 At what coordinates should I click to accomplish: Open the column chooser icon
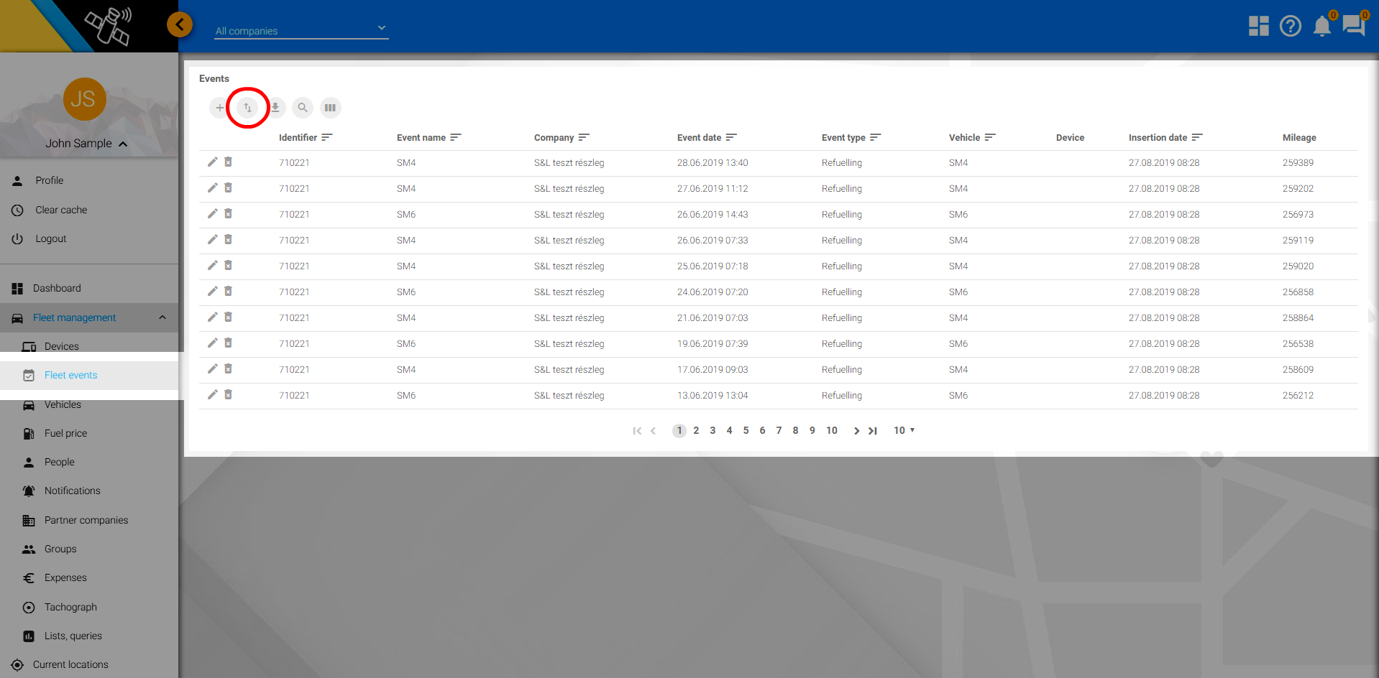click(x=330, y=108)
